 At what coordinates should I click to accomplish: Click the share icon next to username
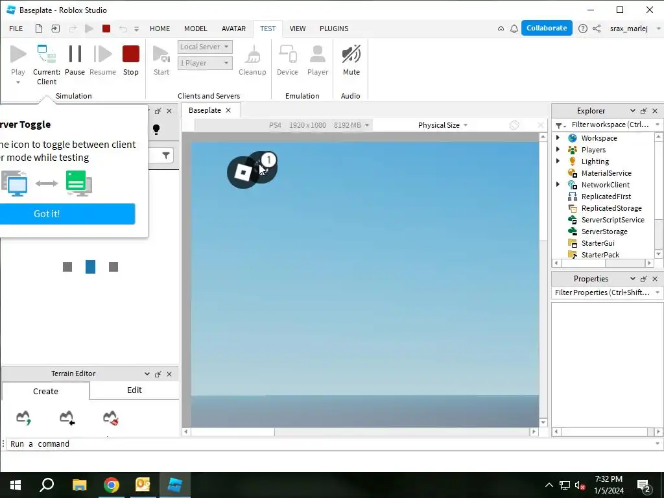coord(597,29)
